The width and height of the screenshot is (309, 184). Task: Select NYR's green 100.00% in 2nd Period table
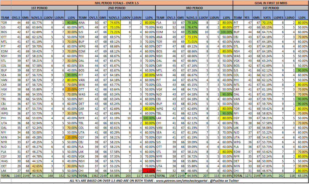[x=149, y=118]
